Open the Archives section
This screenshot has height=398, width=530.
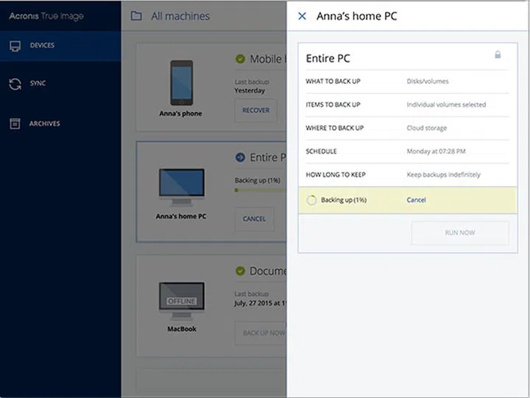[x=44, y=124]
